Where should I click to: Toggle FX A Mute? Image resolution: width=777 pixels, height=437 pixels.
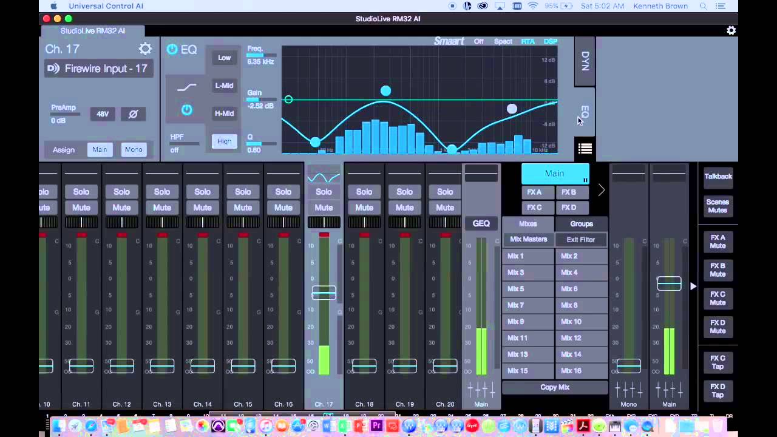coord(718,242)
